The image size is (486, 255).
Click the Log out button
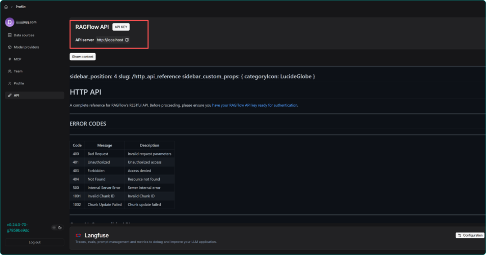[34, 242]
